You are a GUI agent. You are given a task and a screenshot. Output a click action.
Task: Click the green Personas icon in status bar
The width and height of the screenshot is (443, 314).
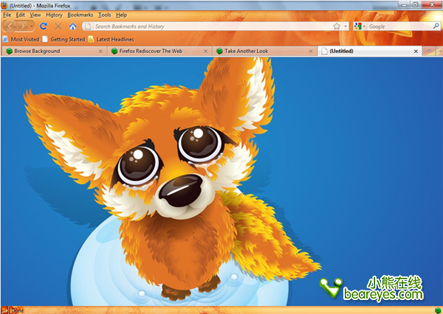click(x=438, y=310)
